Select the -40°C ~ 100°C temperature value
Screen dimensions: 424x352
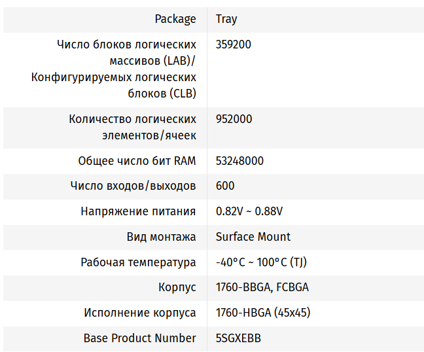coord(261,262)
